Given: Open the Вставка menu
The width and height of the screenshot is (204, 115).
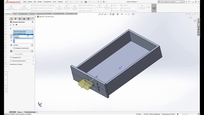Looking at the screenshot, I should (x=40, y=2).
